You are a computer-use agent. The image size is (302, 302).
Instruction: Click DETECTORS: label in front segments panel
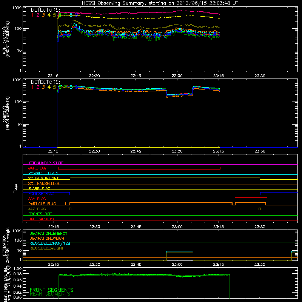pyautogui.click(x=45, y=10)
